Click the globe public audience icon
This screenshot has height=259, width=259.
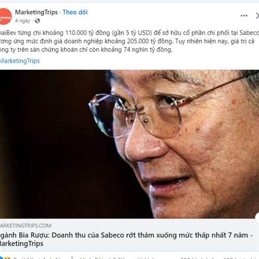pyautogui.click(x=37, y=21)
